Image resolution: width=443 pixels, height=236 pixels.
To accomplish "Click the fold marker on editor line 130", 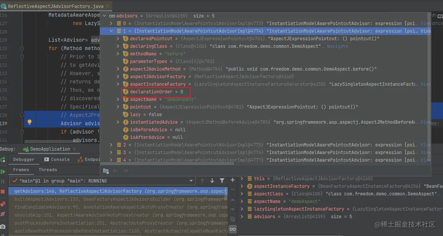I will [x=22, y=49].
